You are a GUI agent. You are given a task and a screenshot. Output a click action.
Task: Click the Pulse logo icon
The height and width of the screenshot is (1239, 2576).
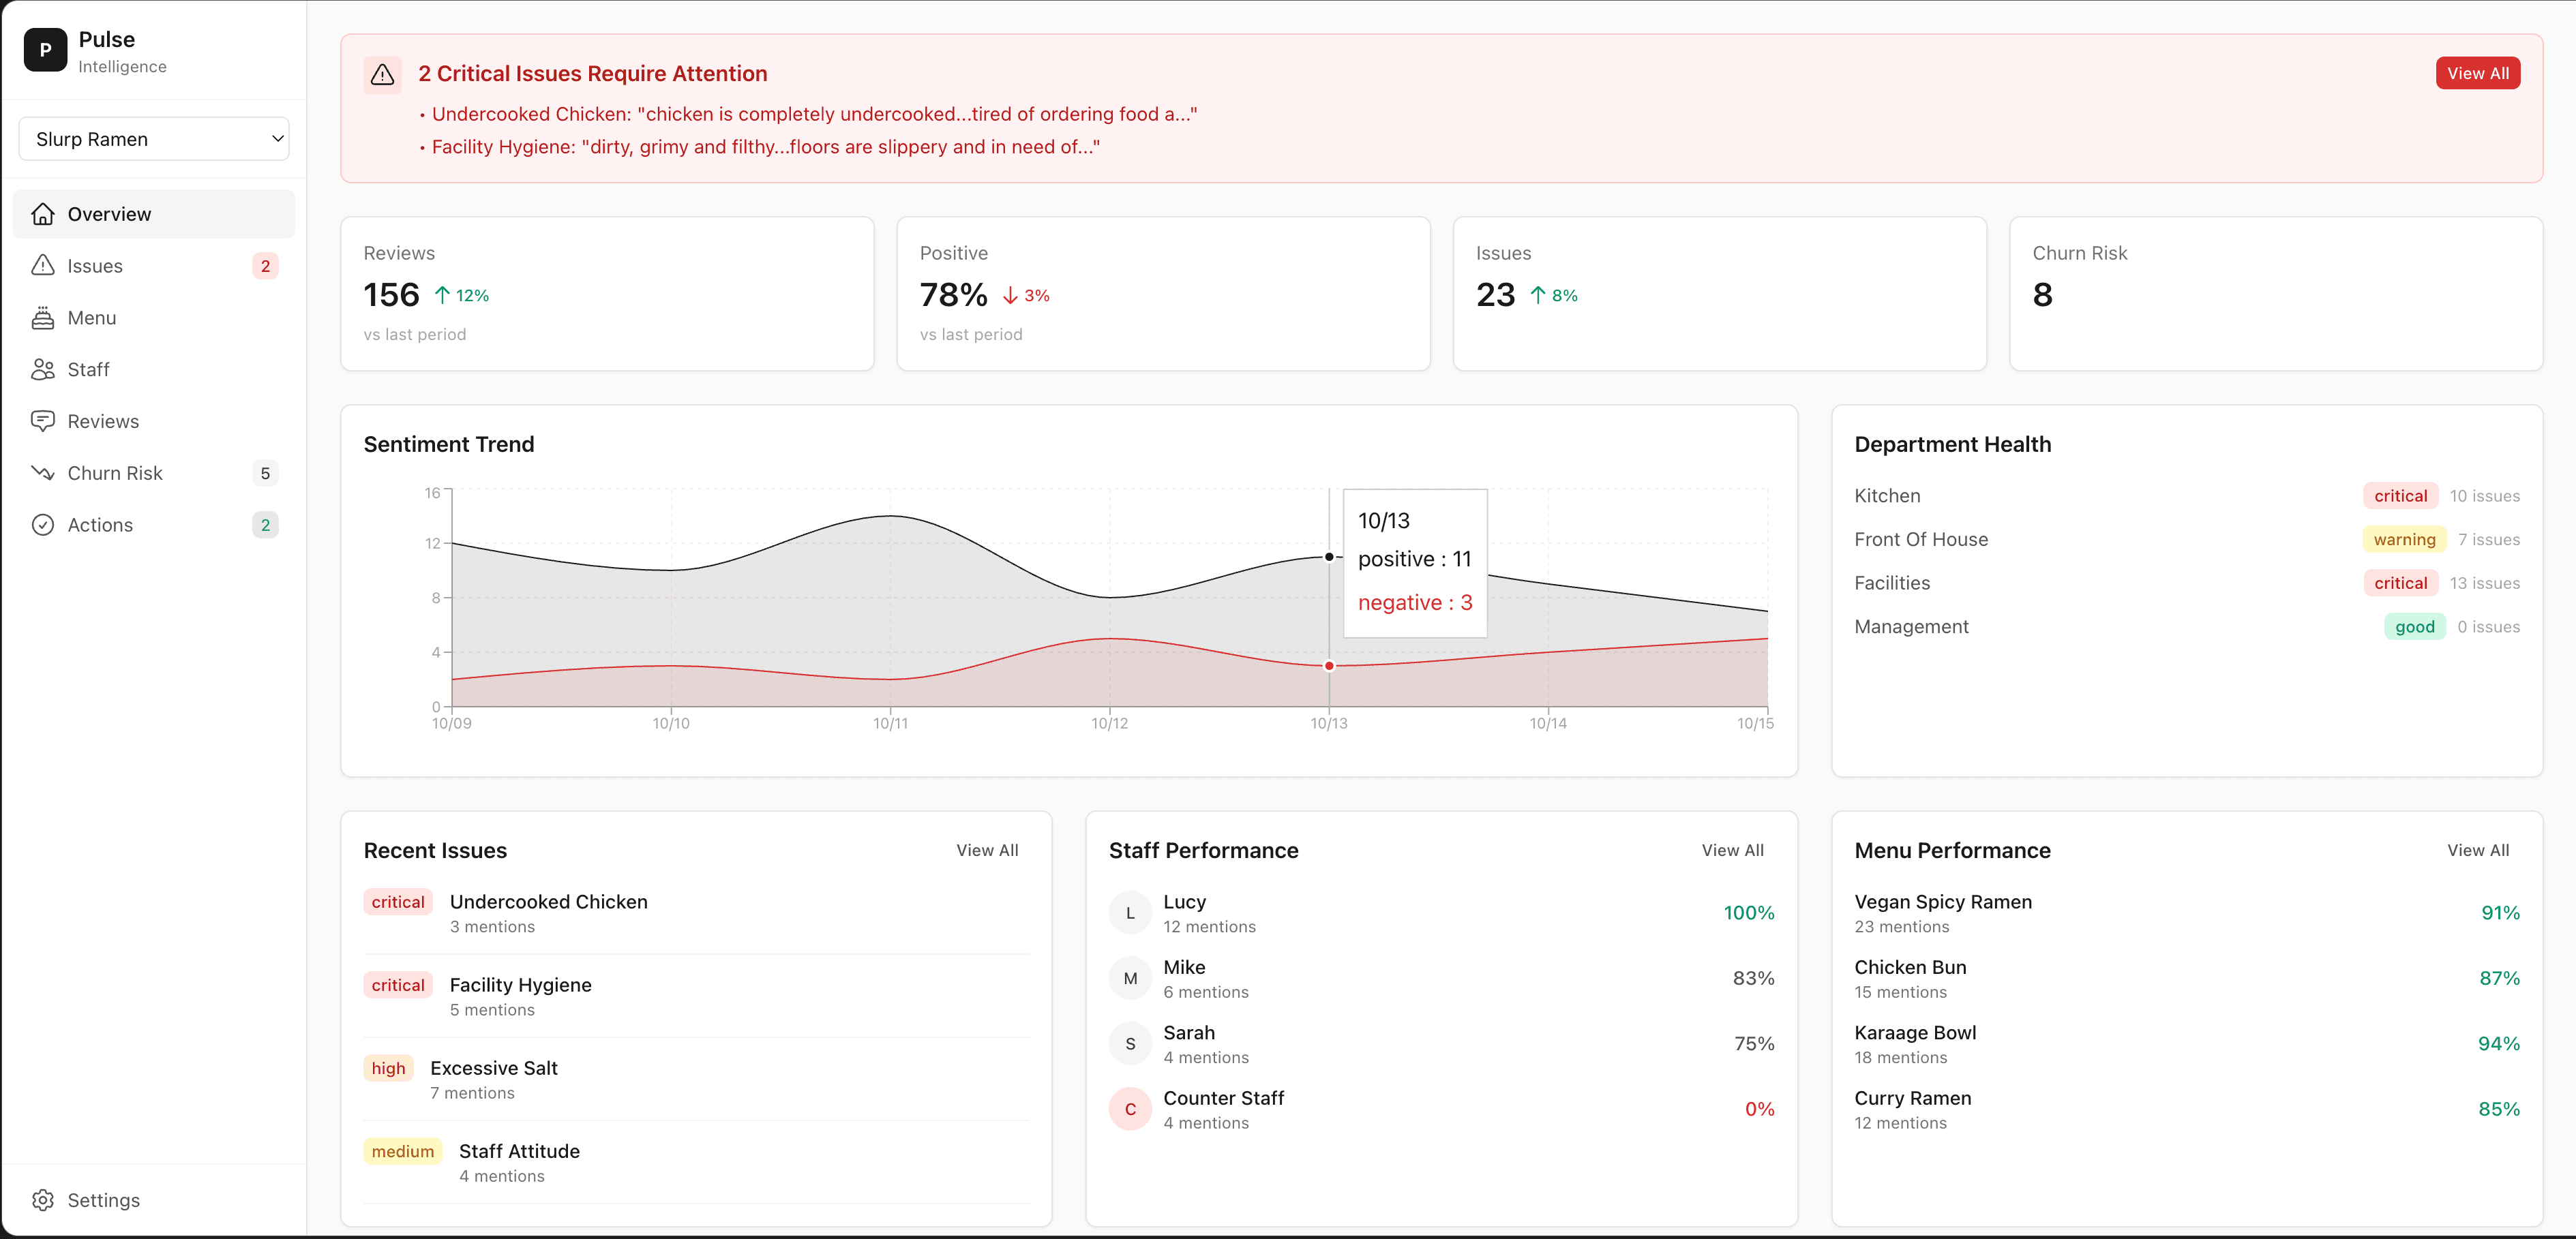click(x=45, y=50)
